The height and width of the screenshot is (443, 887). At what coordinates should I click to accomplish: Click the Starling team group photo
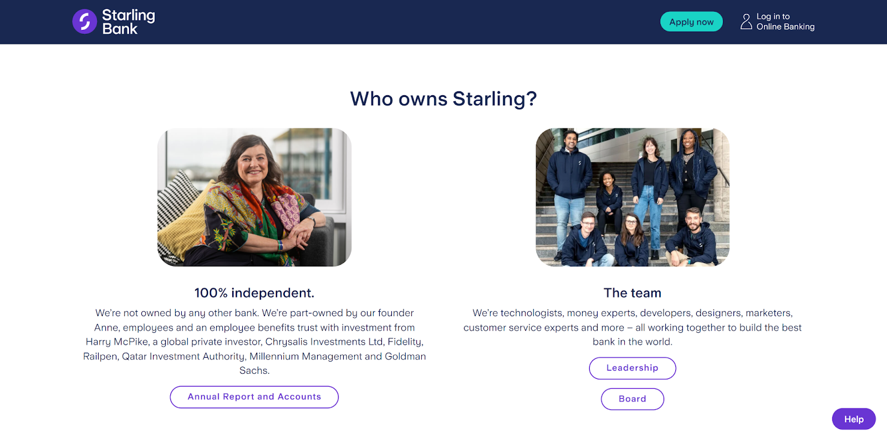632,197
